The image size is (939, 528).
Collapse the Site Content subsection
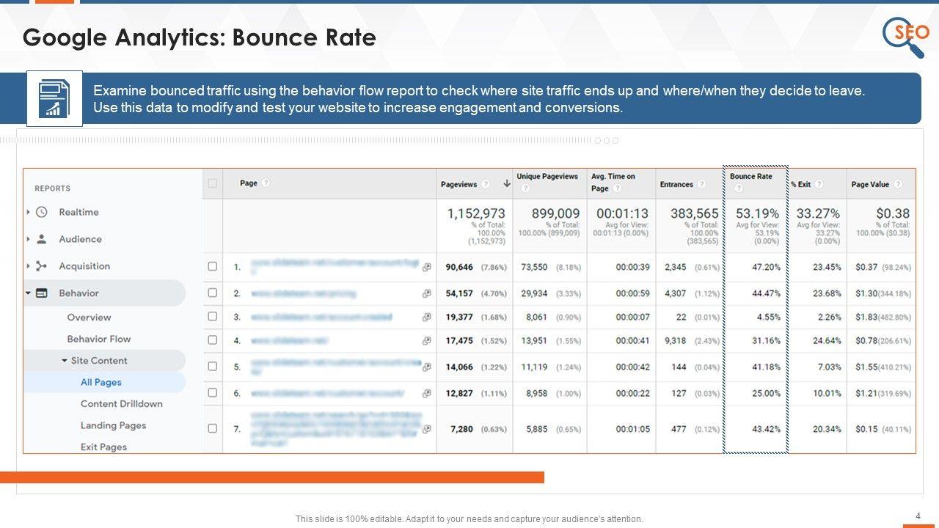(65, 361)
